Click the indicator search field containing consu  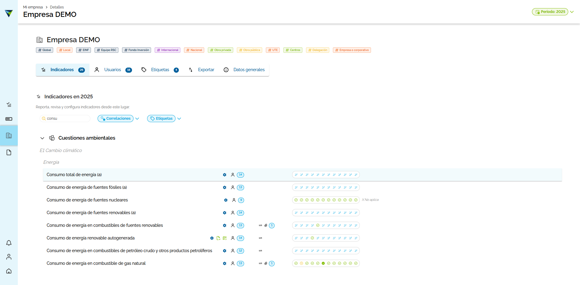pyautogui.click(x=65, y=119)
